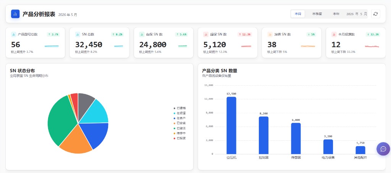
Task: Click the value 38 in 冻结 card
Action: (272, 45)
